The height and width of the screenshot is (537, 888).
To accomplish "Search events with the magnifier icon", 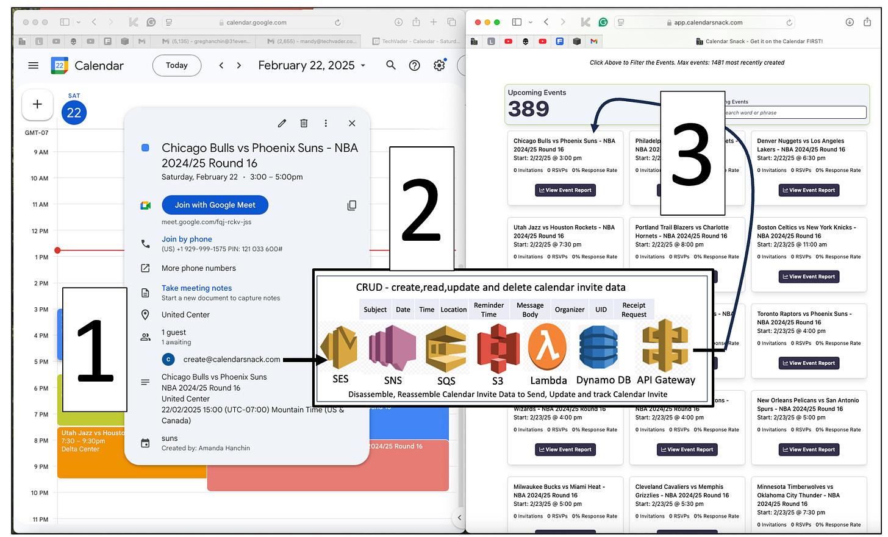I will (x=391, y=65).
